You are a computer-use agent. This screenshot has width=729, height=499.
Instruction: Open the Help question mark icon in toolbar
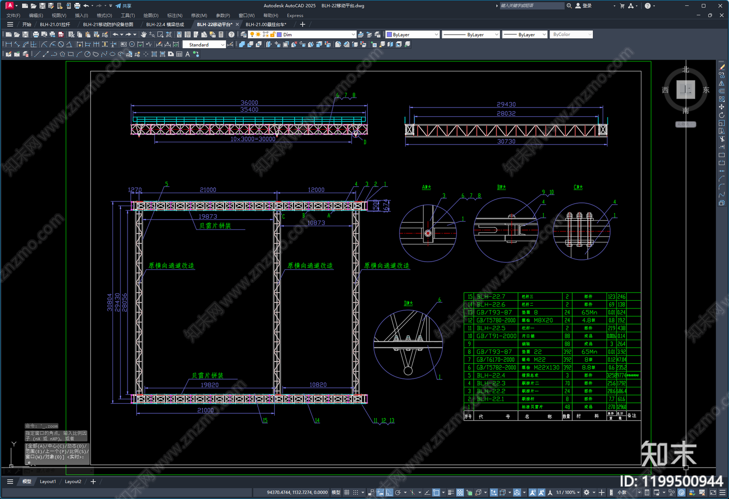231,35
